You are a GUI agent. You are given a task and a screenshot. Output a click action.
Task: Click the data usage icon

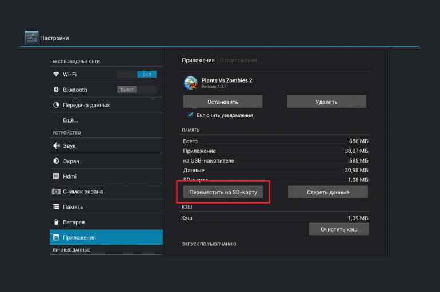(56, 105)
